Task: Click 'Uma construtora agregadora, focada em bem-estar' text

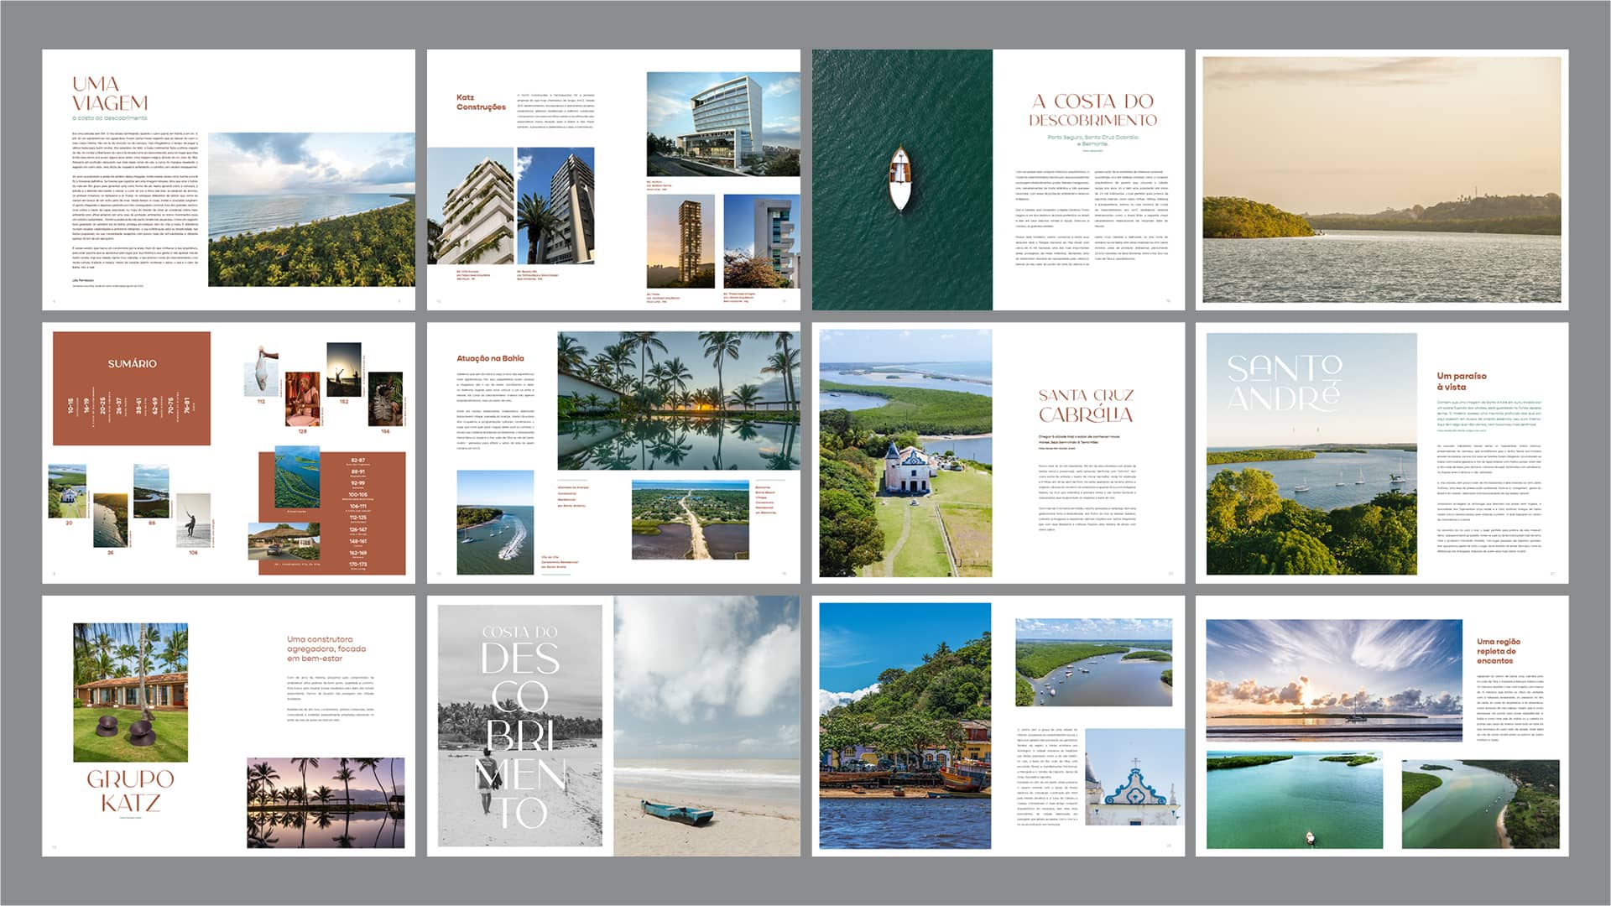Action: tap(326, 648)
